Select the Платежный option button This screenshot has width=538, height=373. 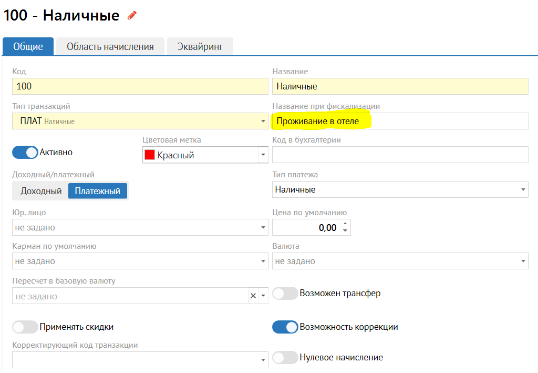pyautogui.click(x=97, y=191)
